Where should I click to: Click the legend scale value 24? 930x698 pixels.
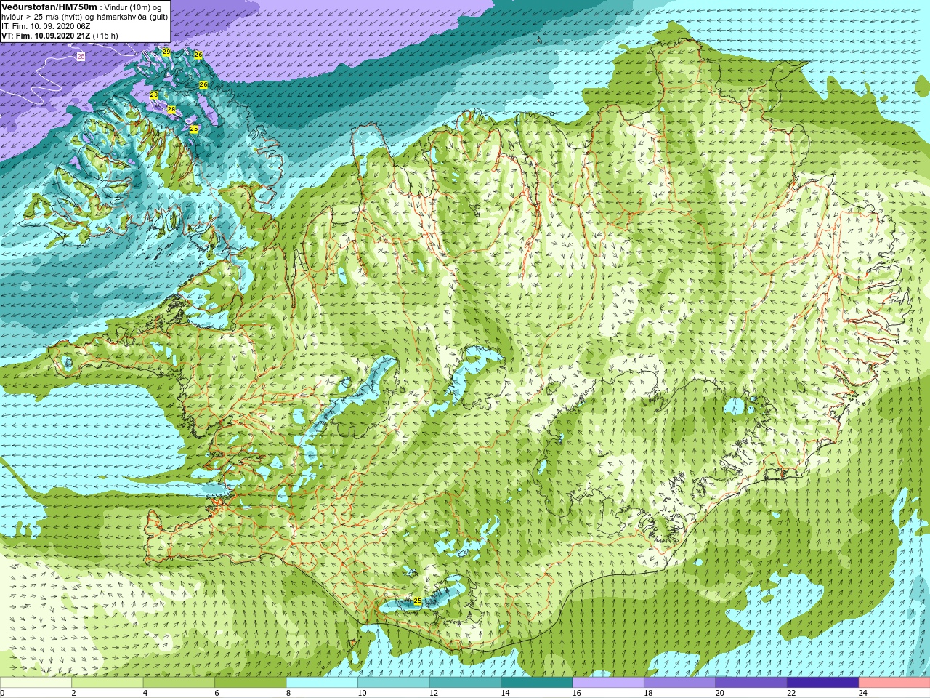tap(863, 693)
